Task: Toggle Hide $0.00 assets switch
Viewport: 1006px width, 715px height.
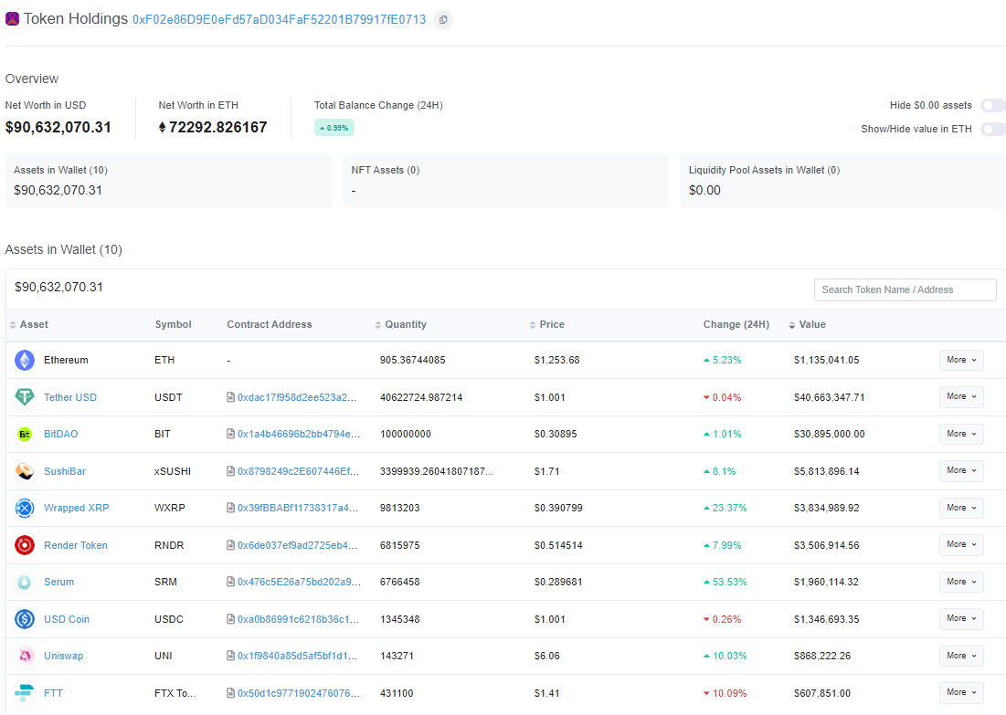Action: (993, 105)
